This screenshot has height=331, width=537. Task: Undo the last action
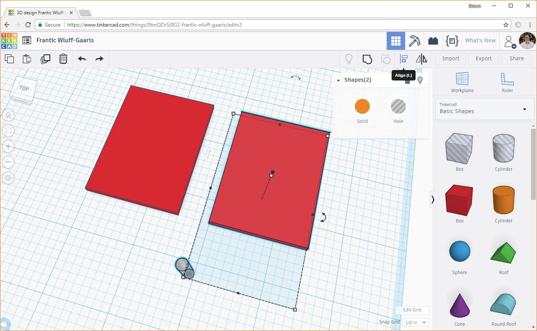pyautogui.click(x=82, y=59)
